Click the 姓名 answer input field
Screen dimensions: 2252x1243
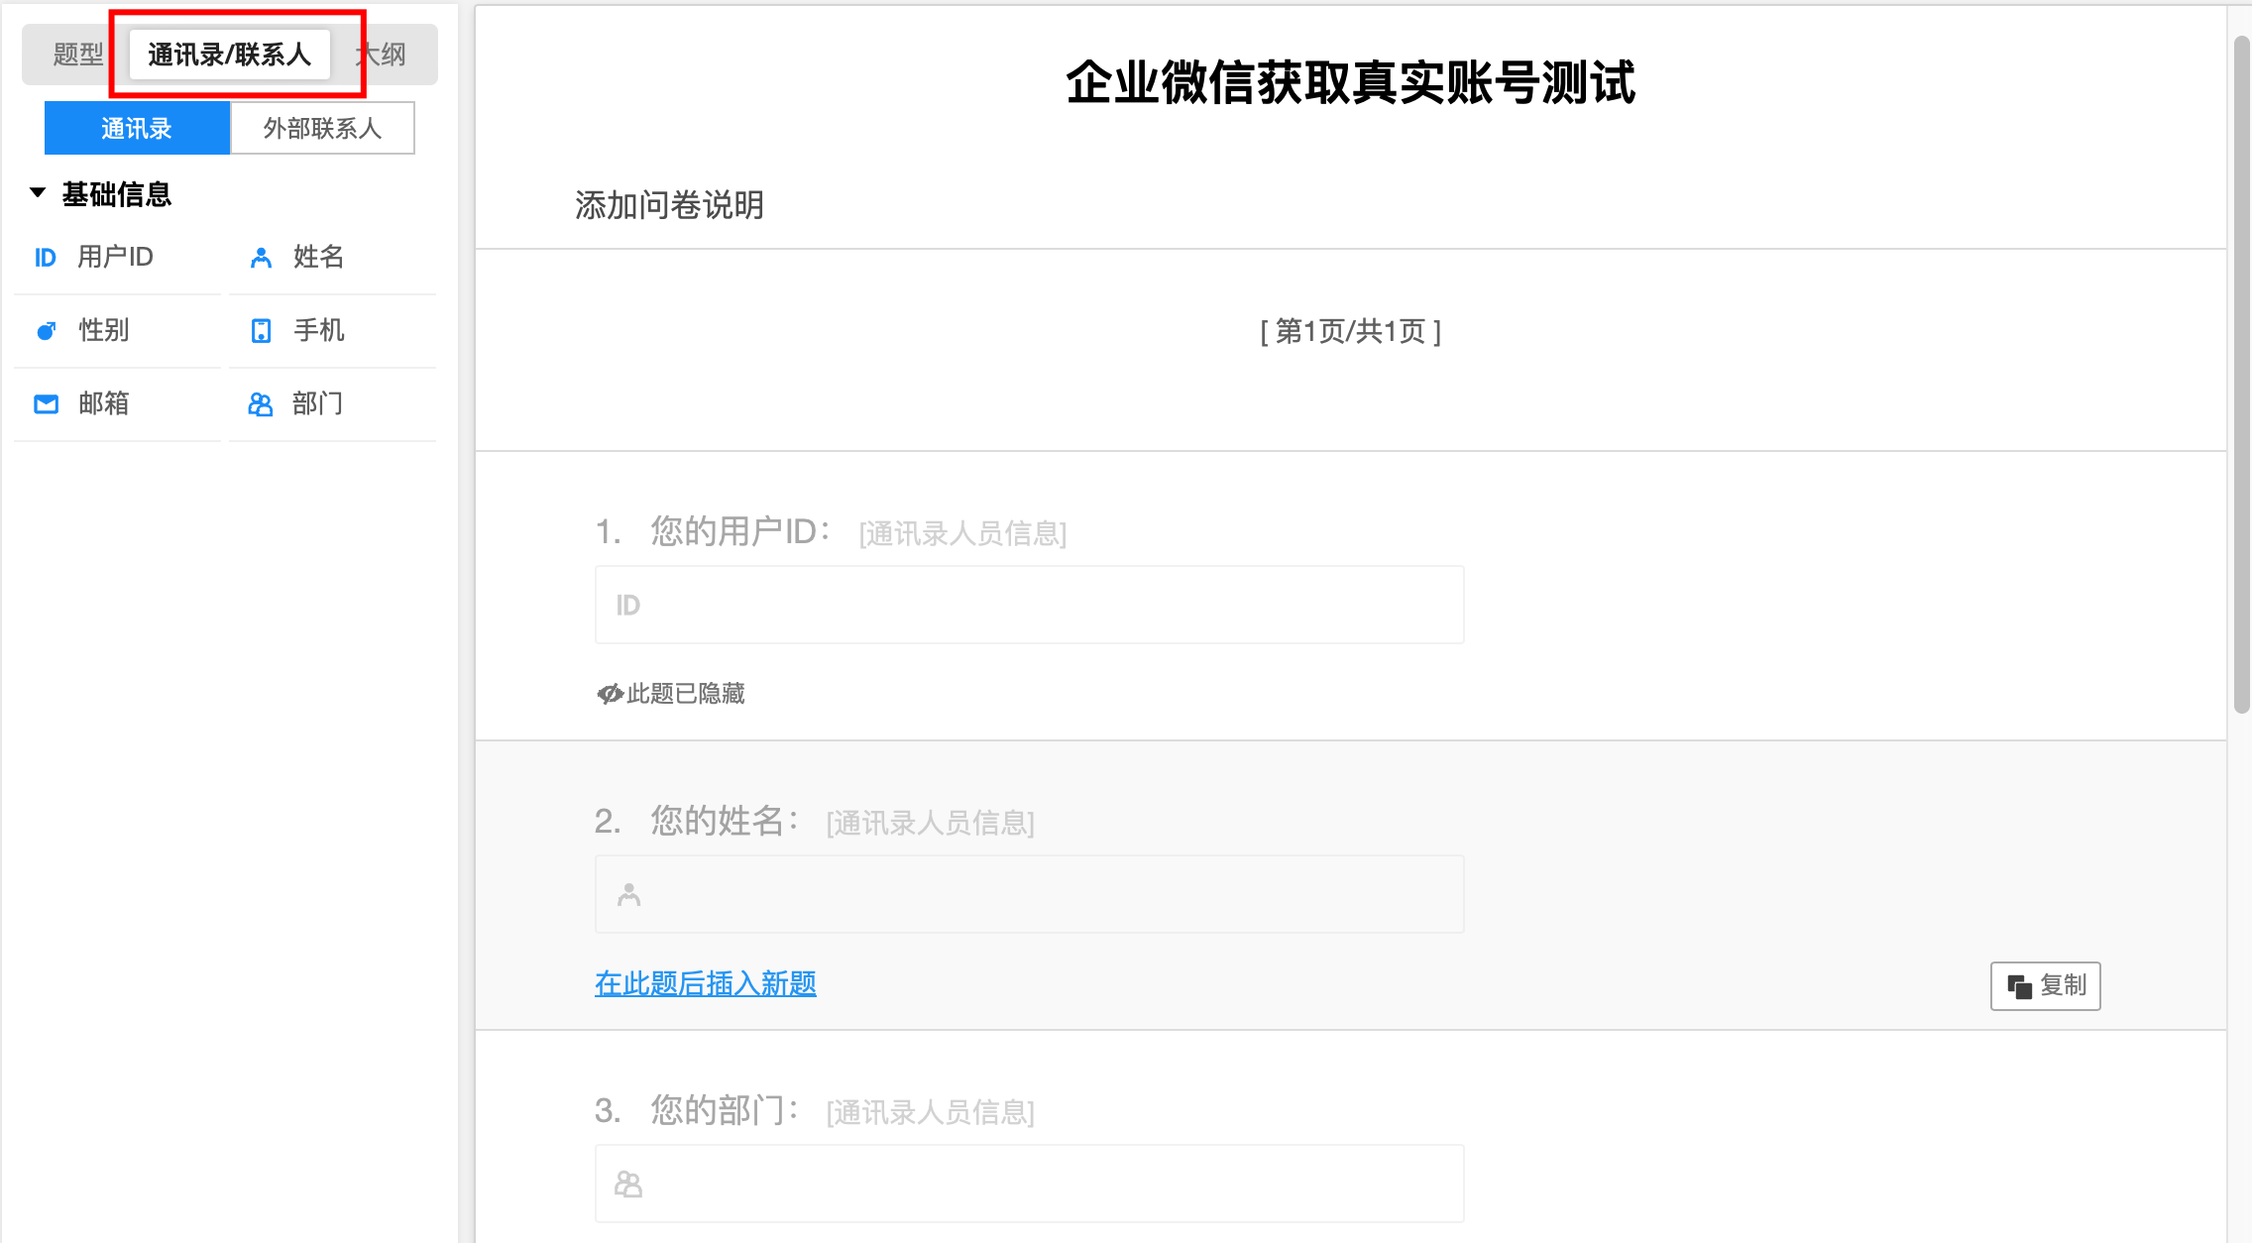[x=1029, y=894]
